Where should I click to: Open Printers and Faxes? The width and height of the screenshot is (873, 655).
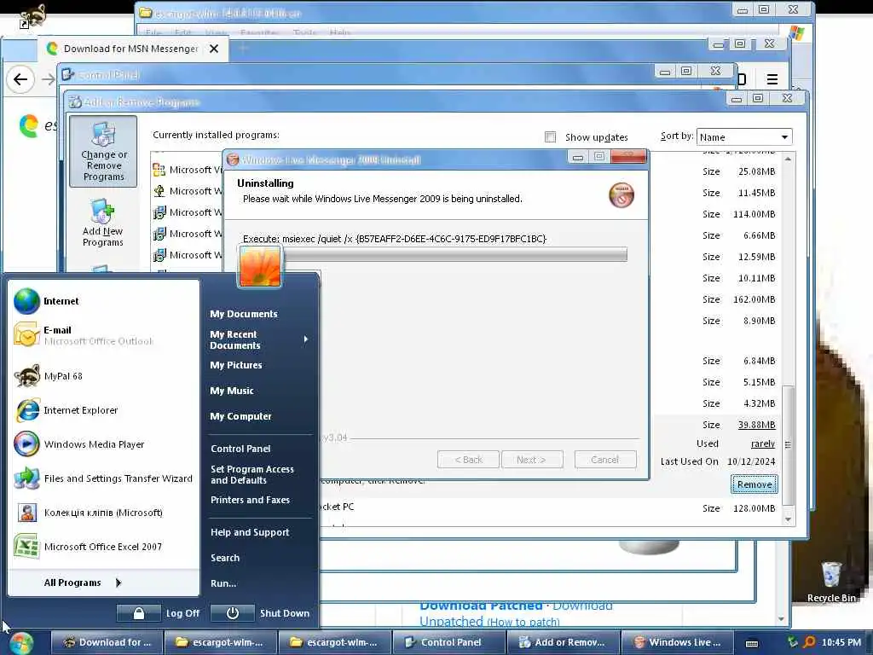pos(250,500)
